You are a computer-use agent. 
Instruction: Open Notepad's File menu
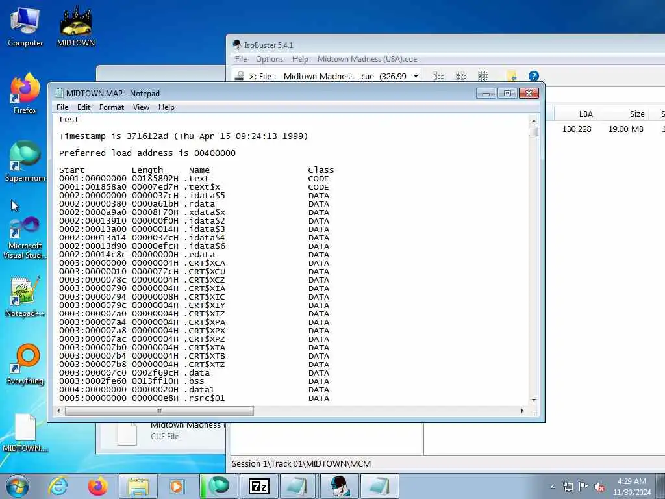[x=62, y=107]
